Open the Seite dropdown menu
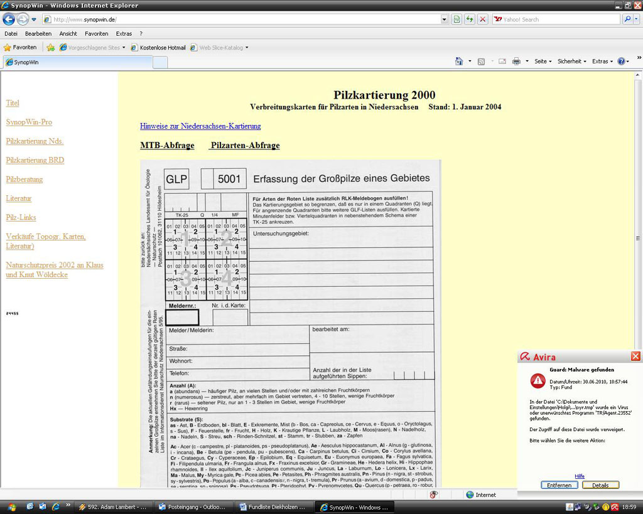The width and height of the screenshot is (643, 514). coord(543,62)
